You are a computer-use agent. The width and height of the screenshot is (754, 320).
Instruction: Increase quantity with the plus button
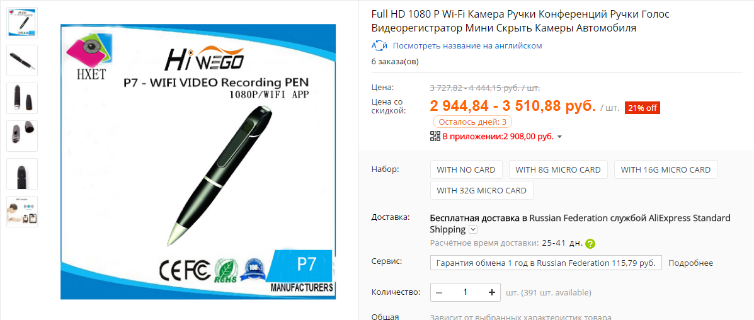pos(491,292)
